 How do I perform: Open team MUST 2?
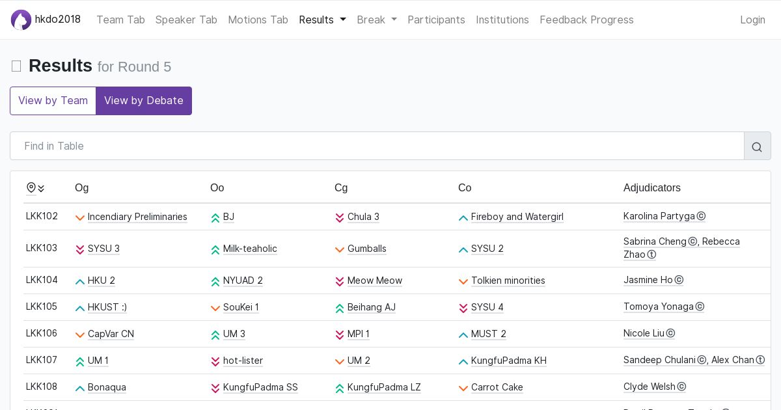(489, 334)
